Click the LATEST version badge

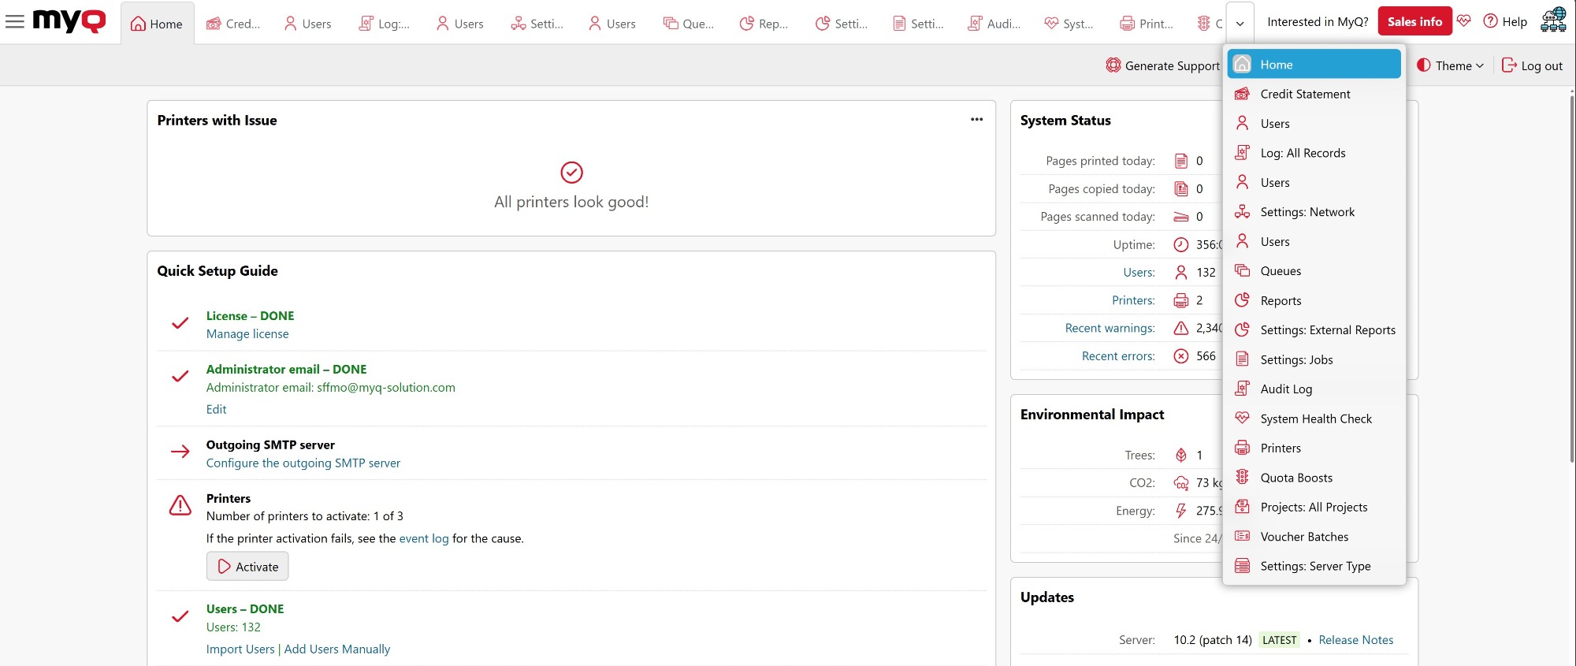click(x=1279, y=640)
